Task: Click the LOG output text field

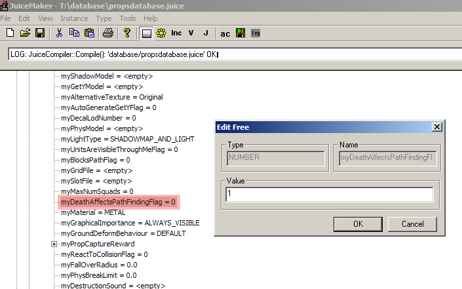Action: tap(235, 54)
